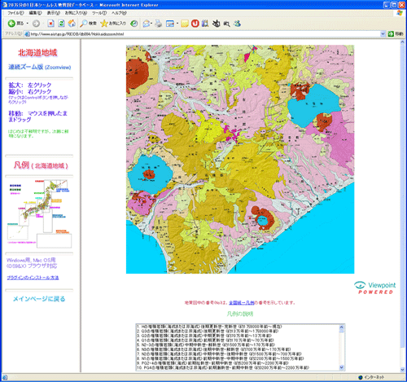Click the black pointer tool toolbar icon

pos(217,24)
